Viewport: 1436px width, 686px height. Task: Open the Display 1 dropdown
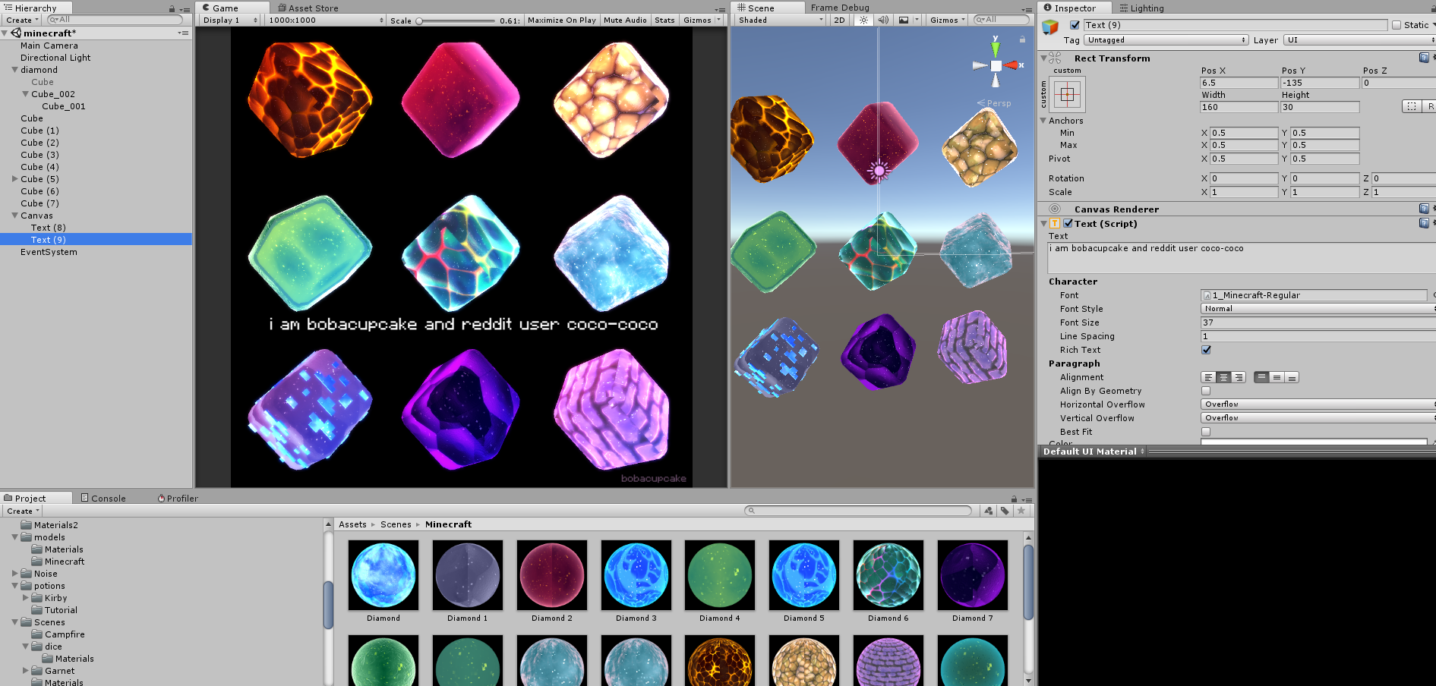tap(229, 20)
